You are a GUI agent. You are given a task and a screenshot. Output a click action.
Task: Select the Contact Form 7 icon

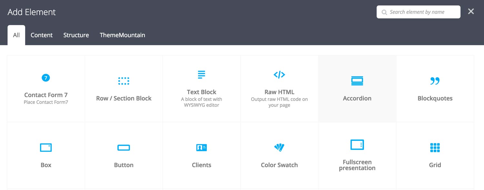tap(46, 77)
